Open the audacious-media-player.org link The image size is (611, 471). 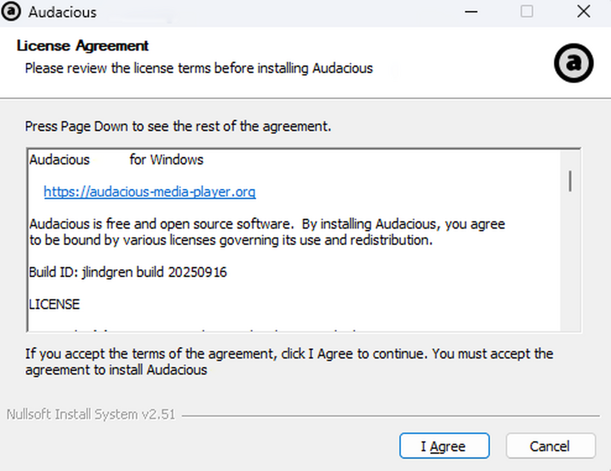pos(150,192)
